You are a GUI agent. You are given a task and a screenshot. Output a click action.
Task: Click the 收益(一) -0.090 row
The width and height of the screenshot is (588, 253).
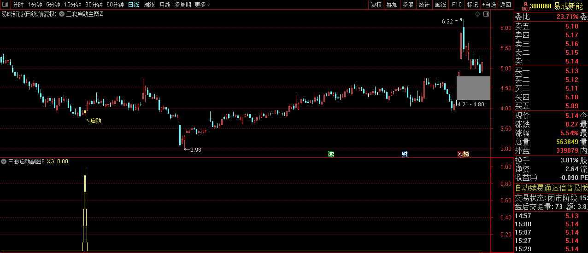click(x=551, y=178)
